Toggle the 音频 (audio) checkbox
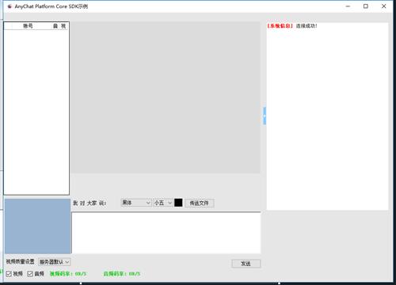Screen dimensions: 396x285 [30, 274]
